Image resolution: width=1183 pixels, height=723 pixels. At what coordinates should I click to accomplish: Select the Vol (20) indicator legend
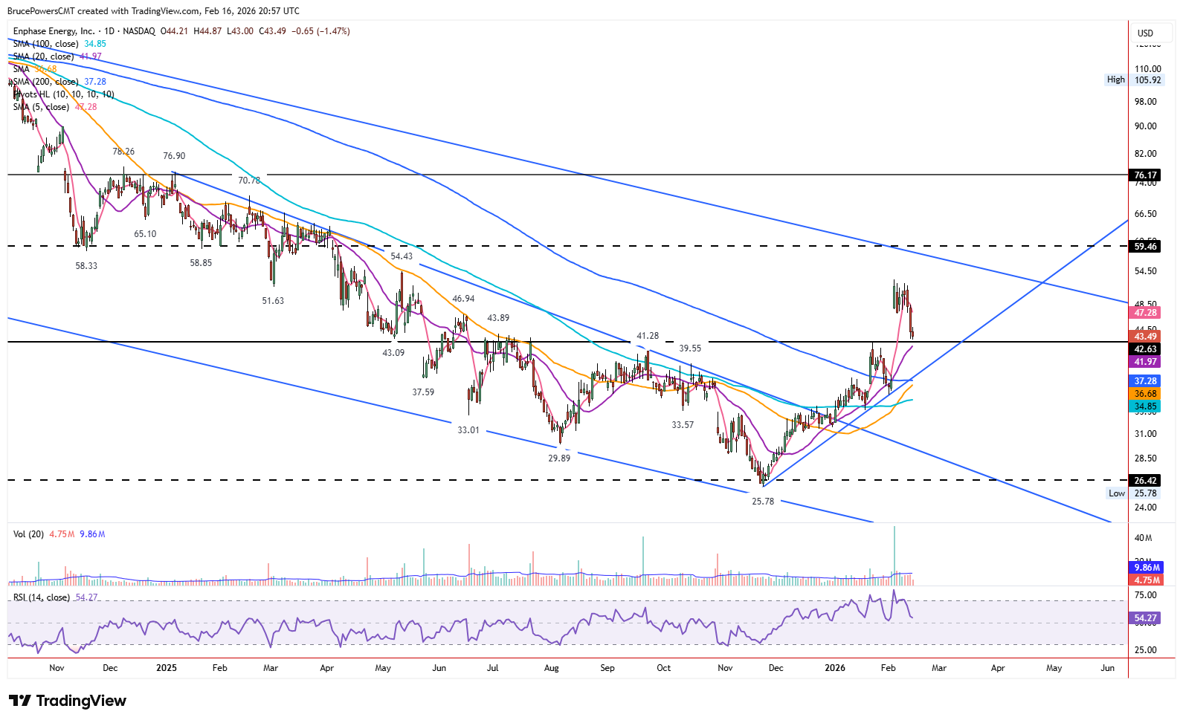28,534
